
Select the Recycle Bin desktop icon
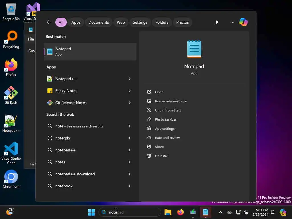(11, 12)
